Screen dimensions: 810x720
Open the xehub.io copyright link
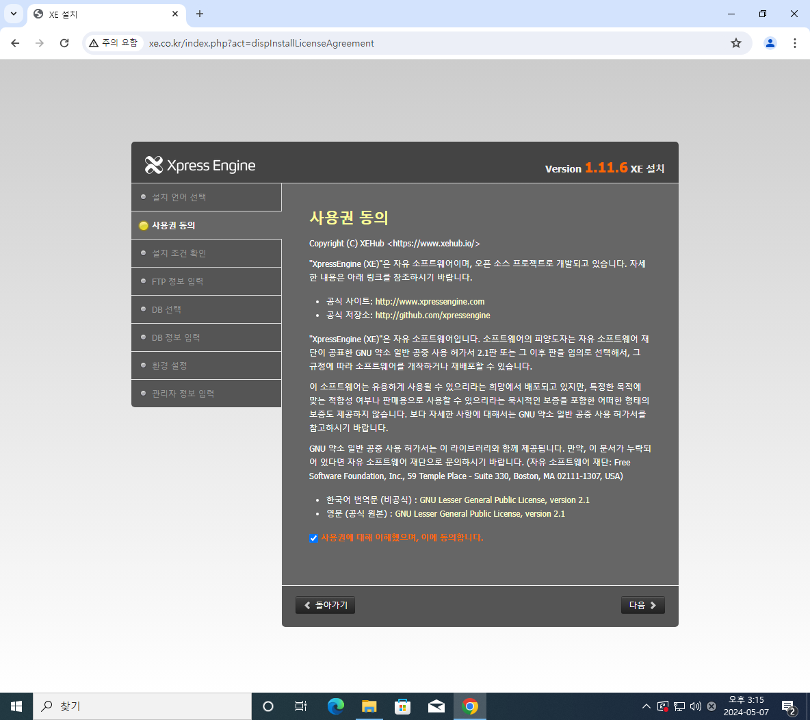(434, 244)
